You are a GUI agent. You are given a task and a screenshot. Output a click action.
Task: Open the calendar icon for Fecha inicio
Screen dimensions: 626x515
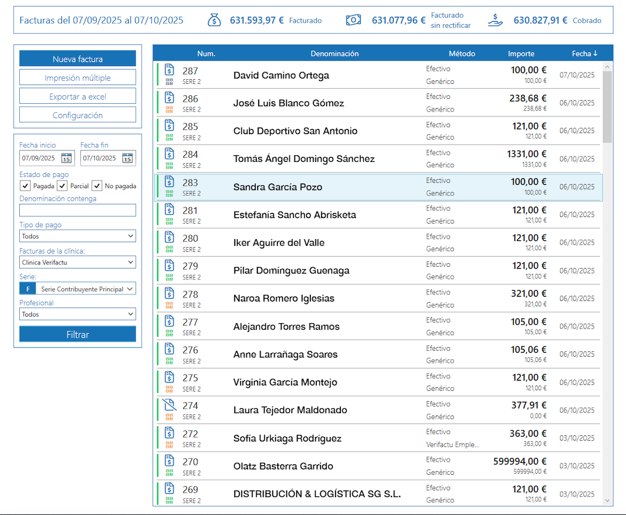[x=66, y=158]
